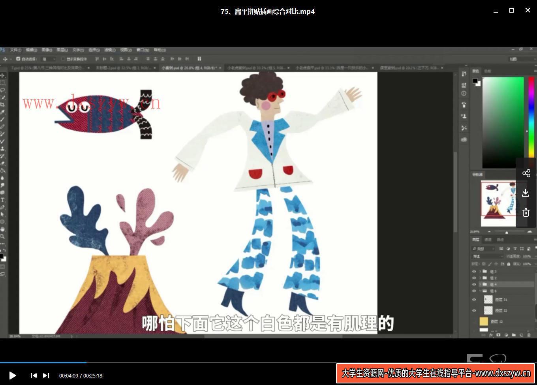
Task: Select the Hand tool
Action: pyautogui.click(x=3, y=229)
